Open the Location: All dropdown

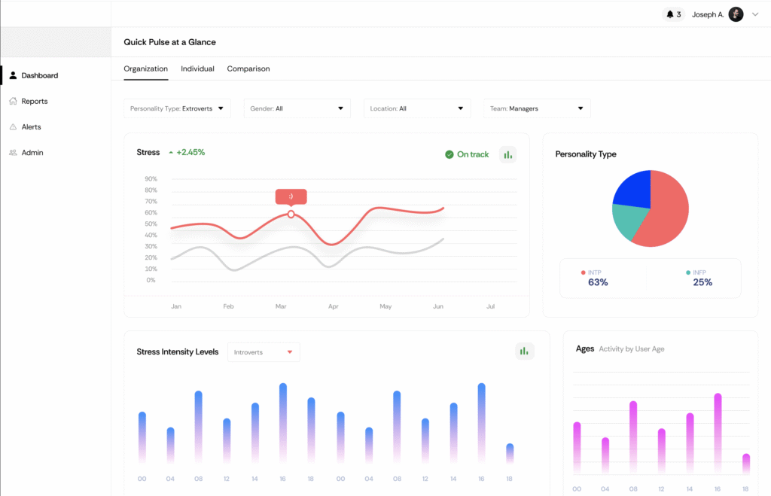pyautogui.click(x=417, y=108)
